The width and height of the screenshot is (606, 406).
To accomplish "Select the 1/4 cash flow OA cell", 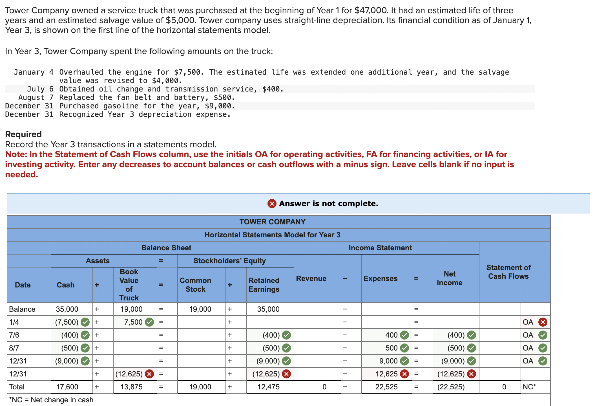I will tap(528, 322).
